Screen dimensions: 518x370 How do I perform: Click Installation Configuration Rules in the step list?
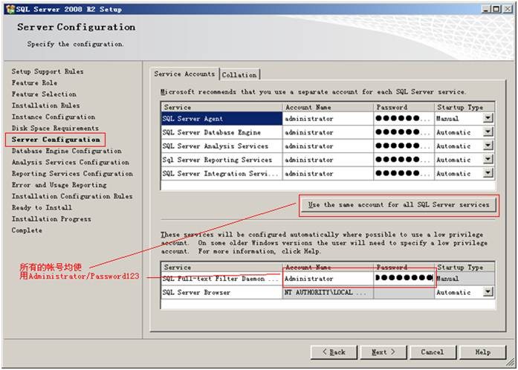coord(72,196)
